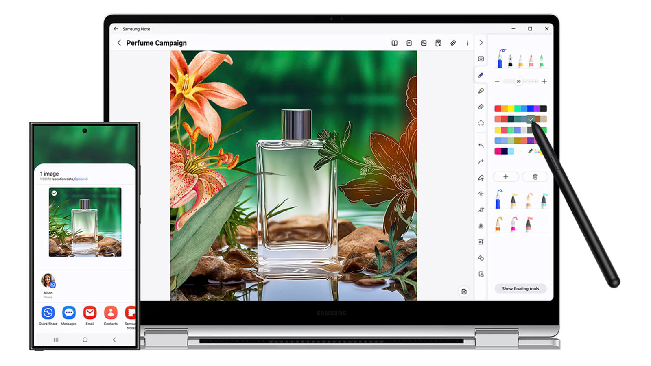Toggle the checkmark on the phone image thumbnail
This screenshot has width=651, height=366.
pyautogui.click(x=54, y=193)
